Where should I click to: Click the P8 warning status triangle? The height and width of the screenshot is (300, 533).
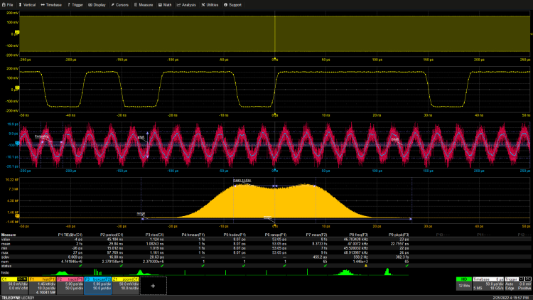366,266
